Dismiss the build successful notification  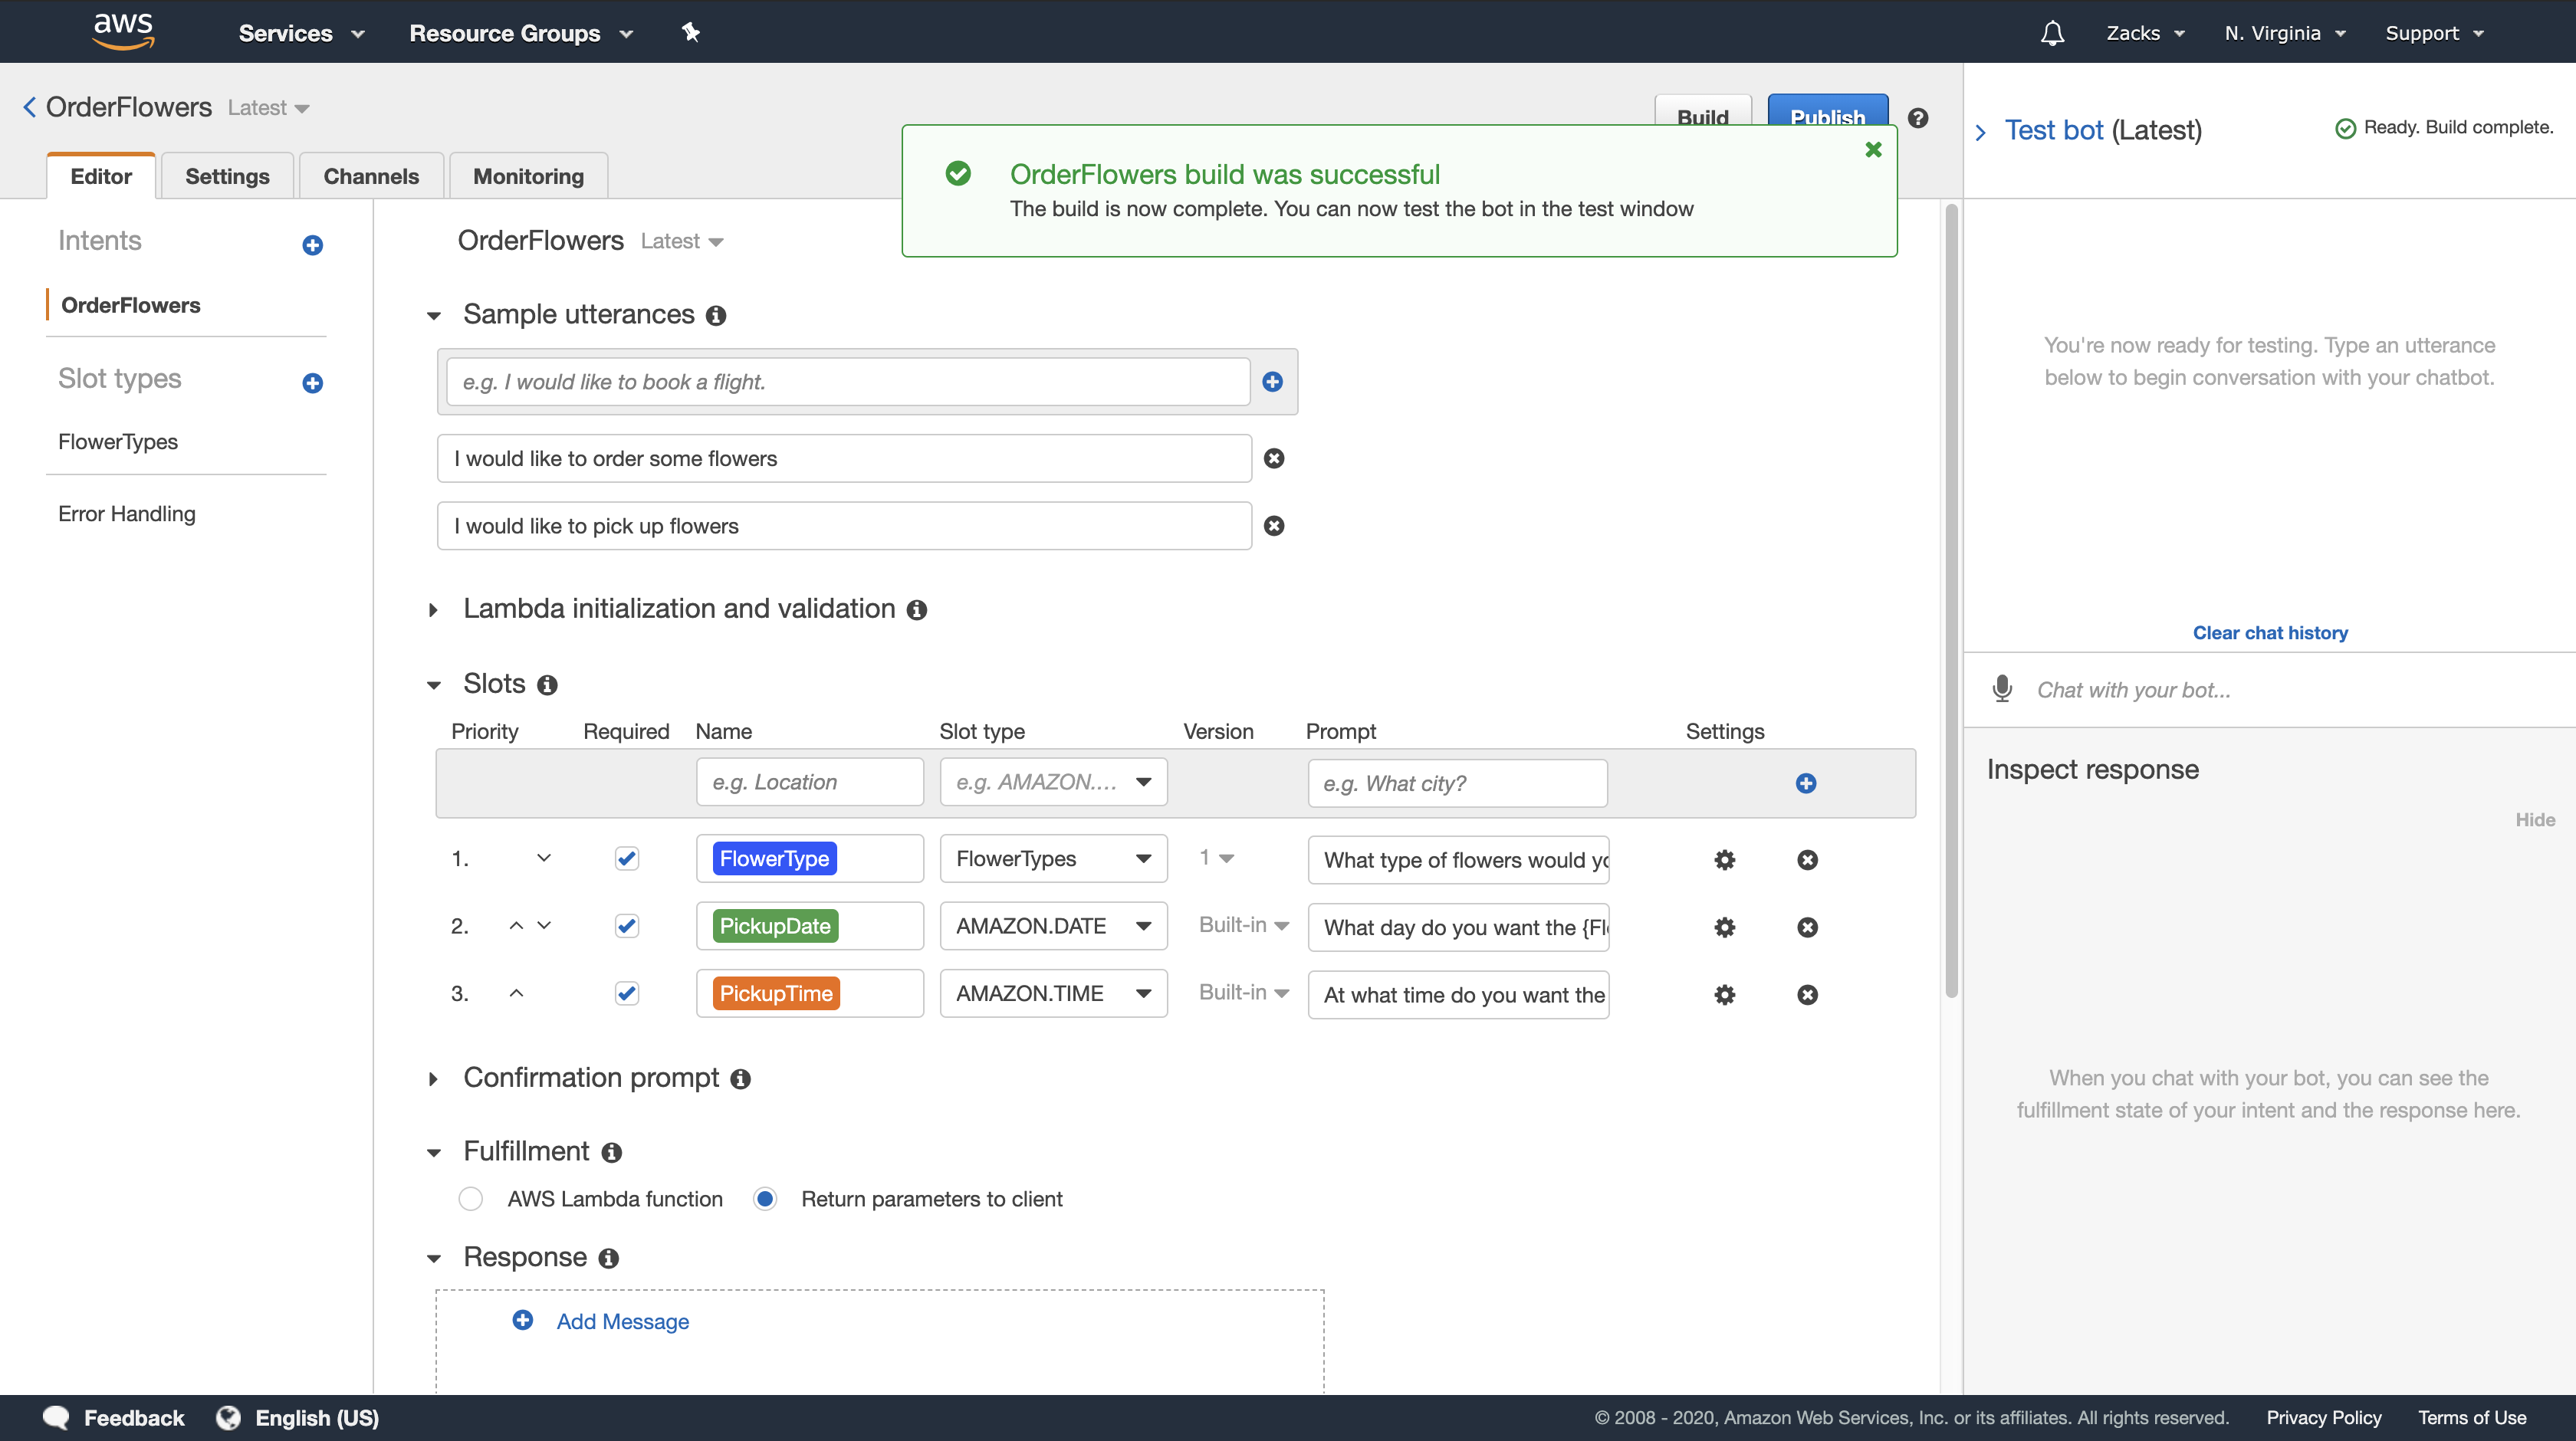click(1873, 150)
